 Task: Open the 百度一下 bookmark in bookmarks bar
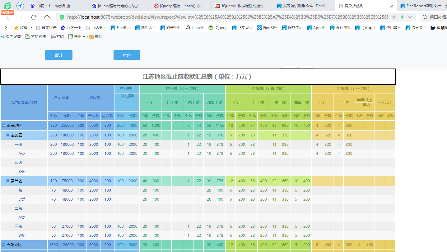(x=71, y=28)
